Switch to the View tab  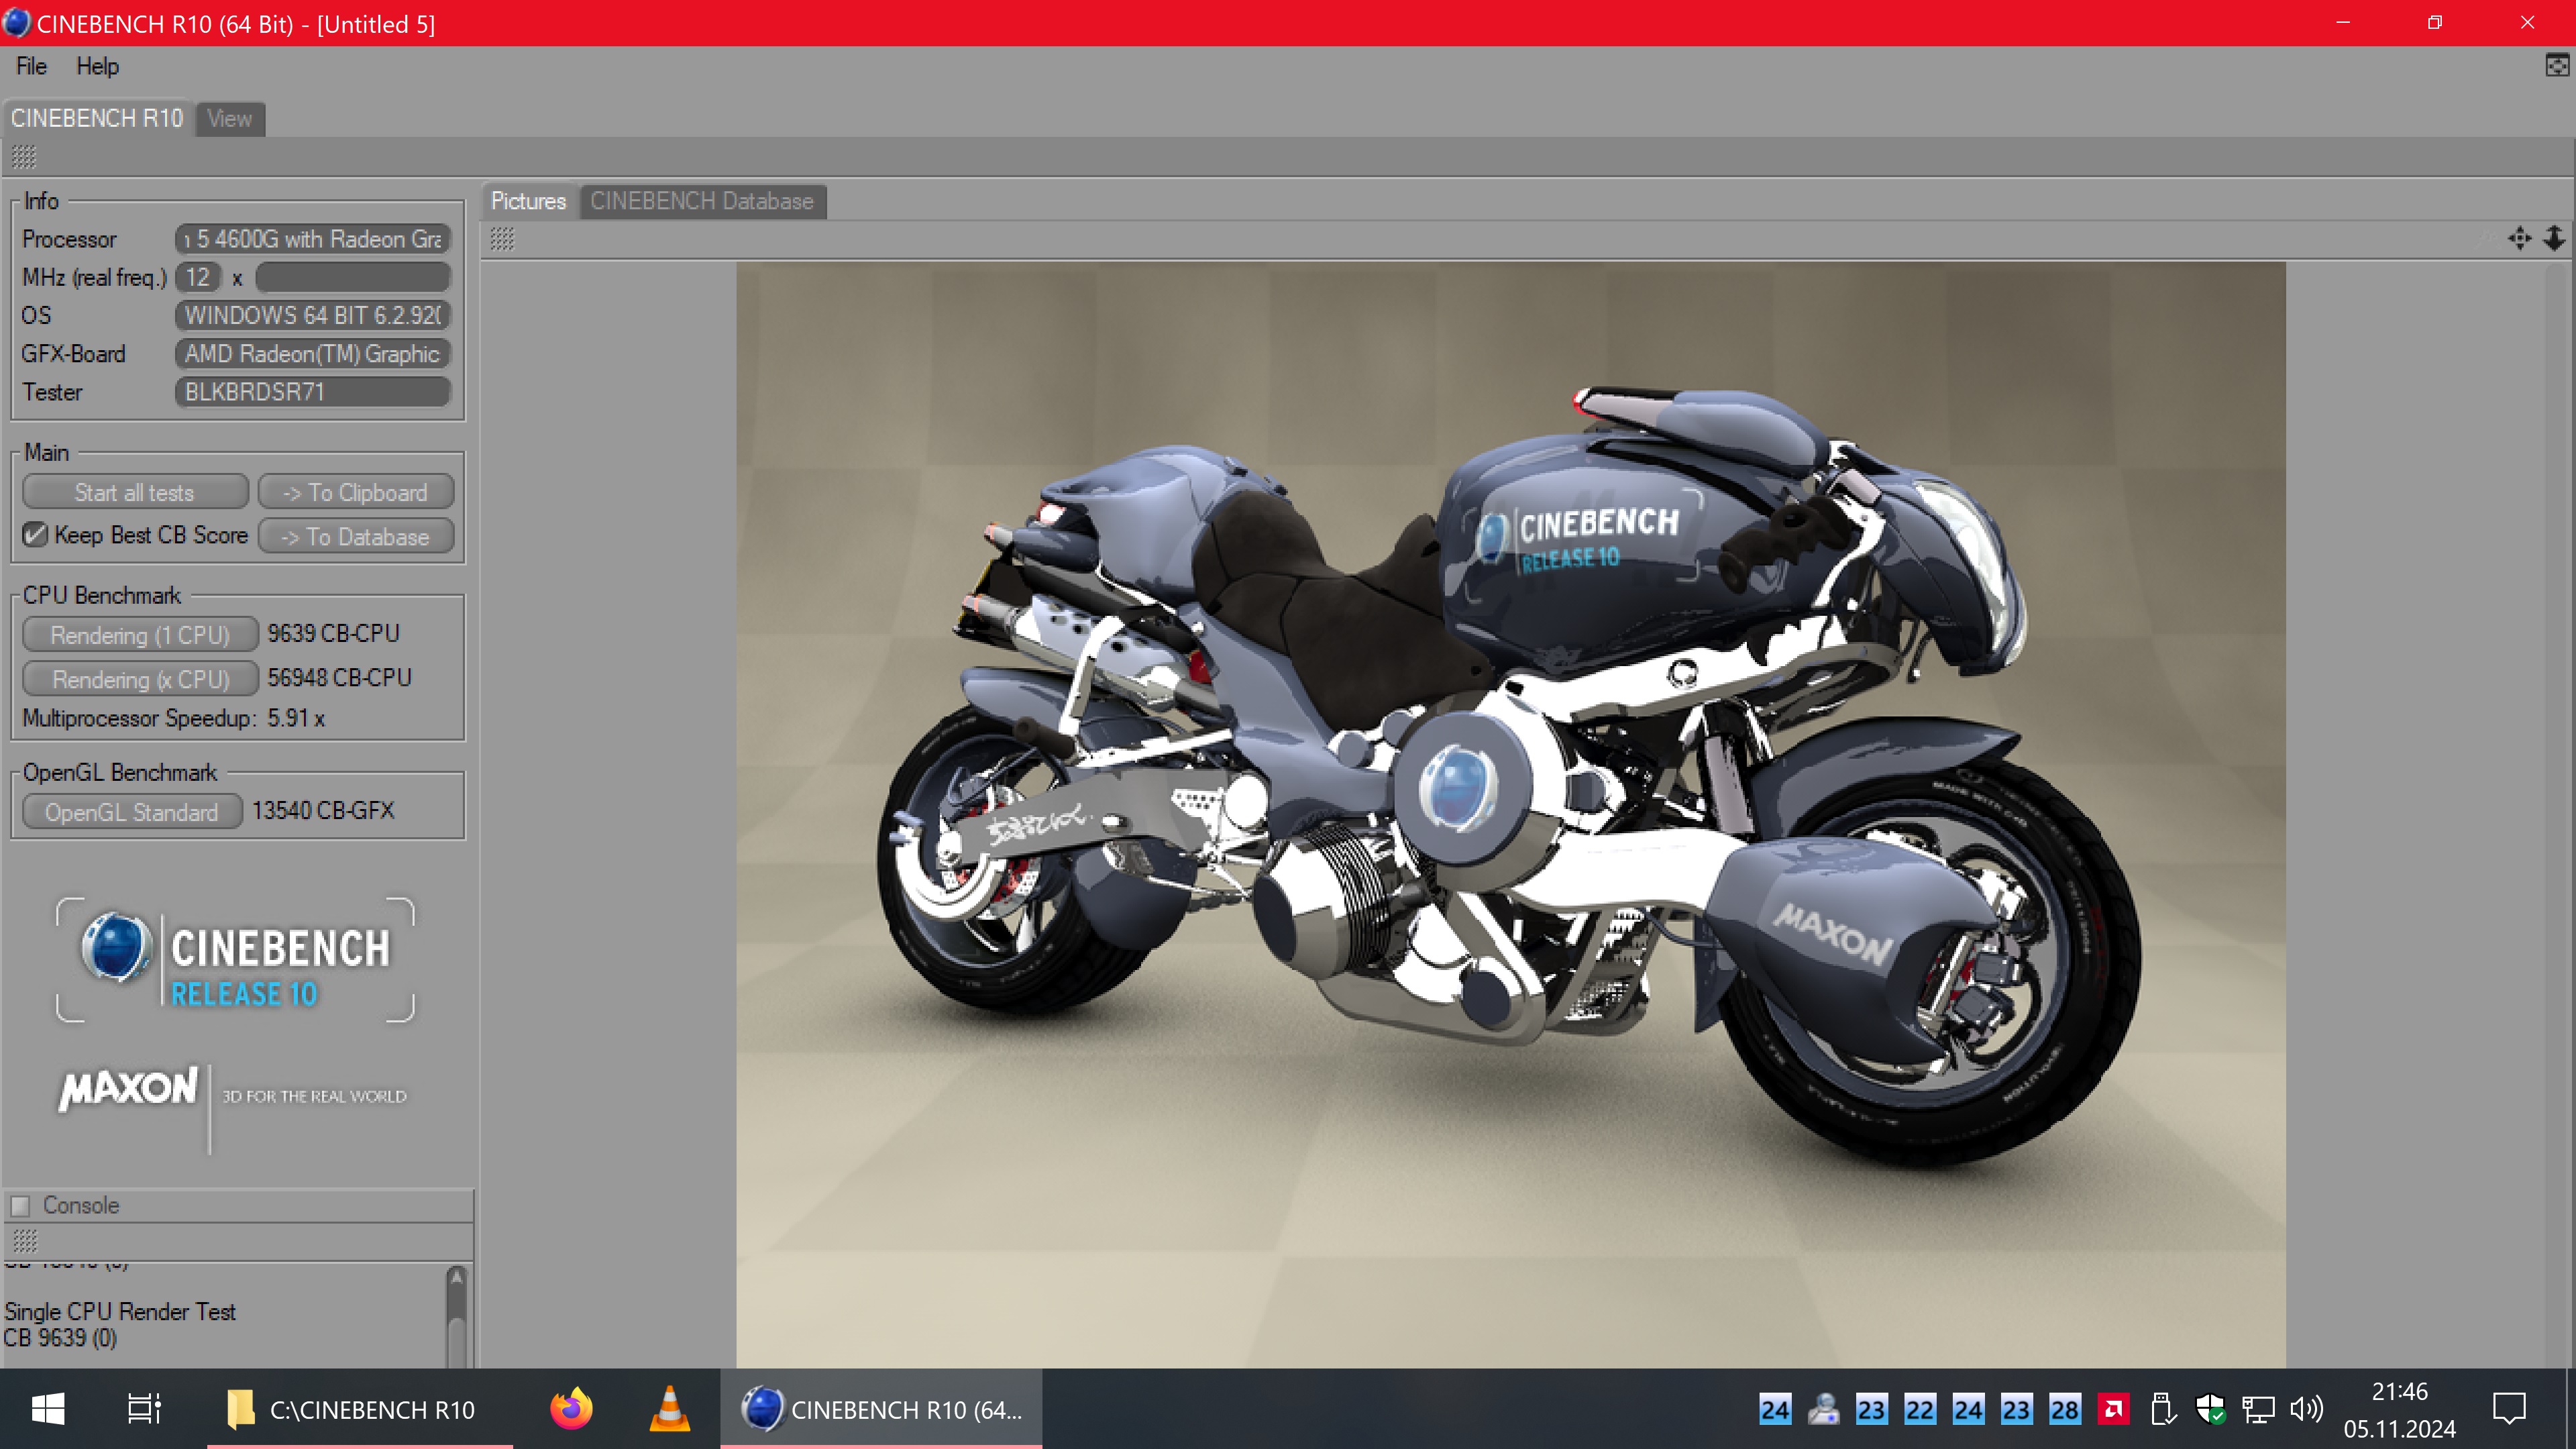point(229,119)
